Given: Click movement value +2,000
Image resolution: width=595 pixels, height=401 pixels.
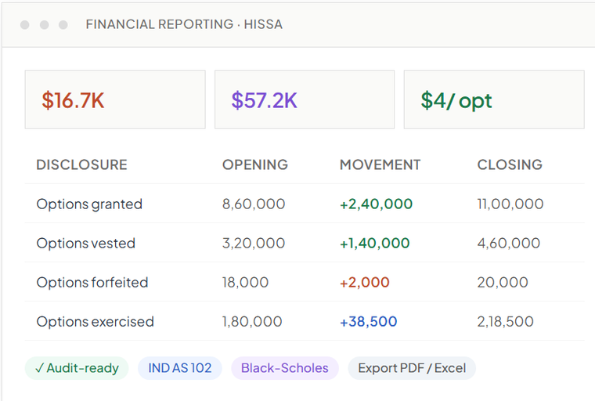Looking at the screenshot, I should point(364,283).
